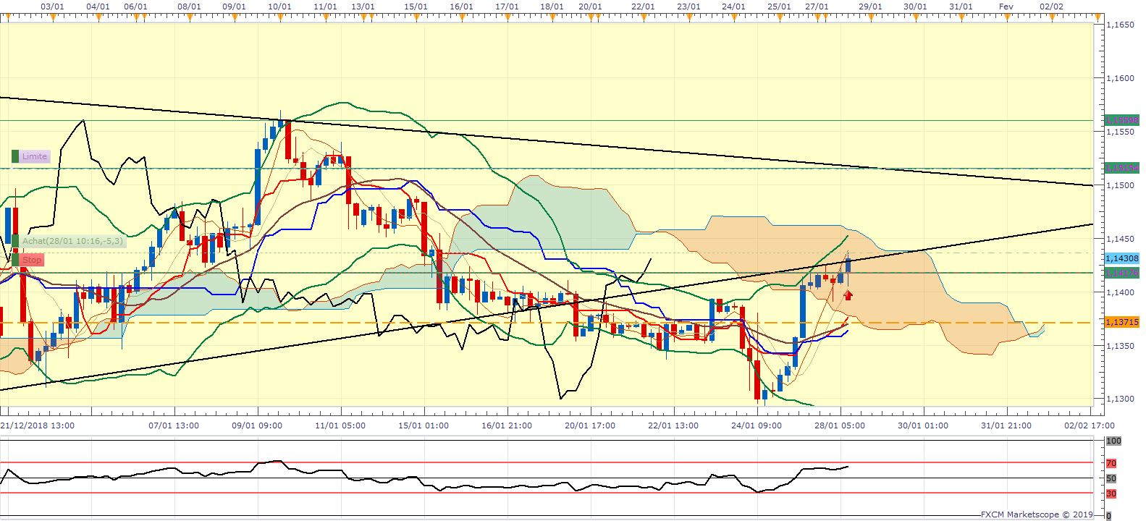Click the 04/01 date label on top axis
Viewport: 1146px width, 521px height.
click(x=98, y=7)
